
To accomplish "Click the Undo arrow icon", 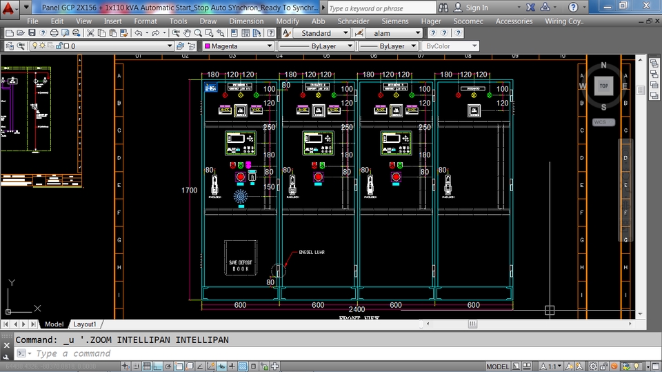I will [x=138, y=33].
